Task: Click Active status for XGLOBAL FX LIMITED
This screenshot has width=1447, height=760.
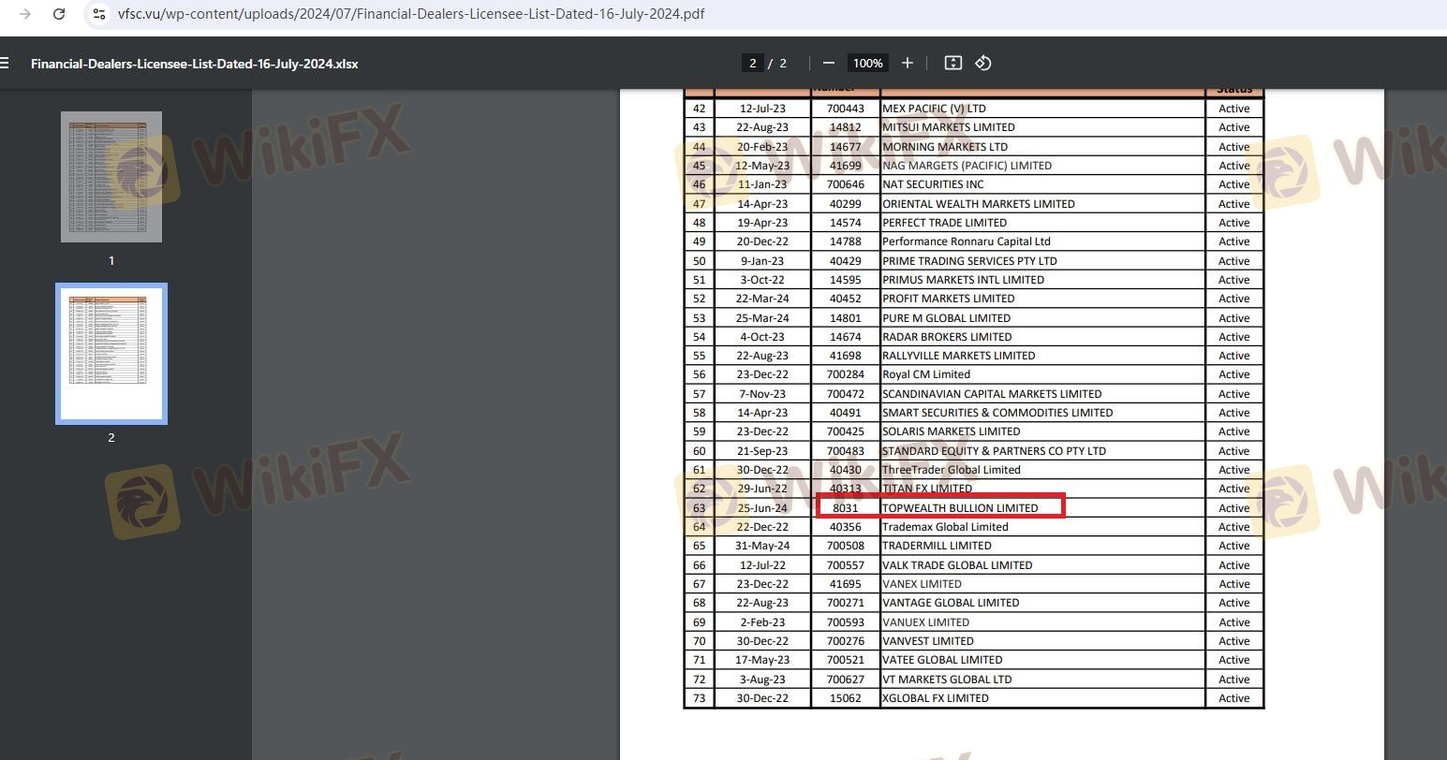Action: [1233, 698]
